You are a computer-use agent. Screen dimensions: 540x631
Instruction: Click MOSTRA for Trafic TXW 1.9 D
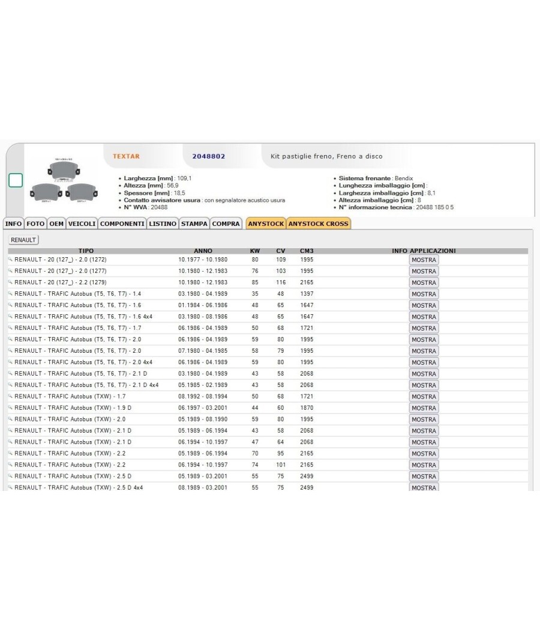click(x=424, y=408)
